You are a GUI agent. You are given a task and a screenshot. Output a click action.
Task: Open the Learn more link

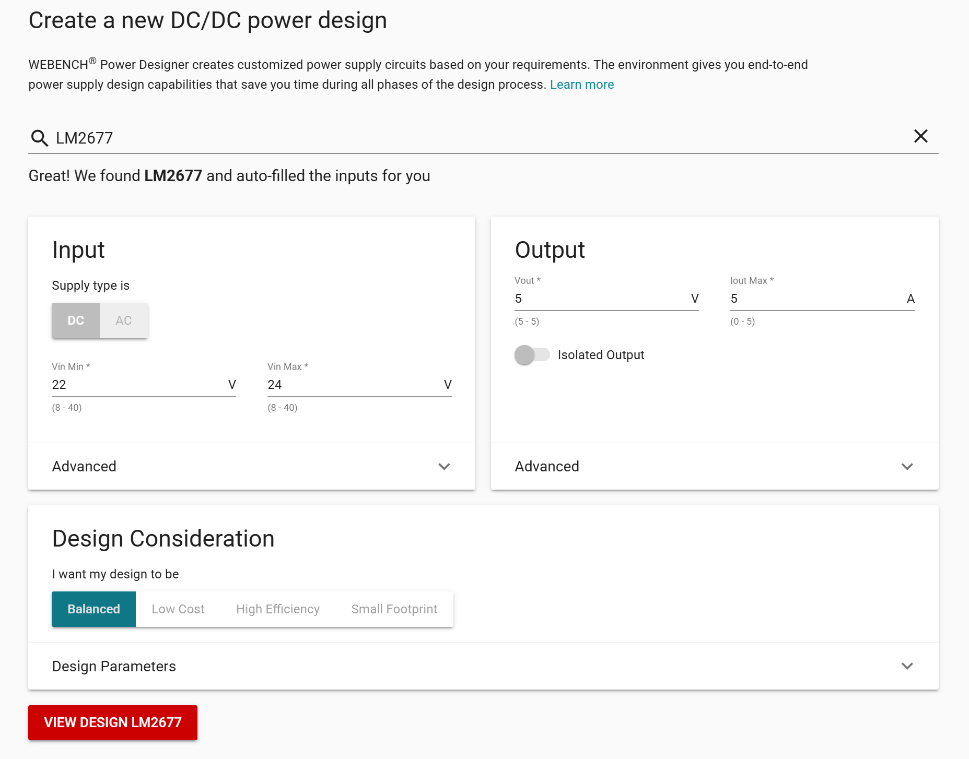pyautogui.click(x=581, y=85)
